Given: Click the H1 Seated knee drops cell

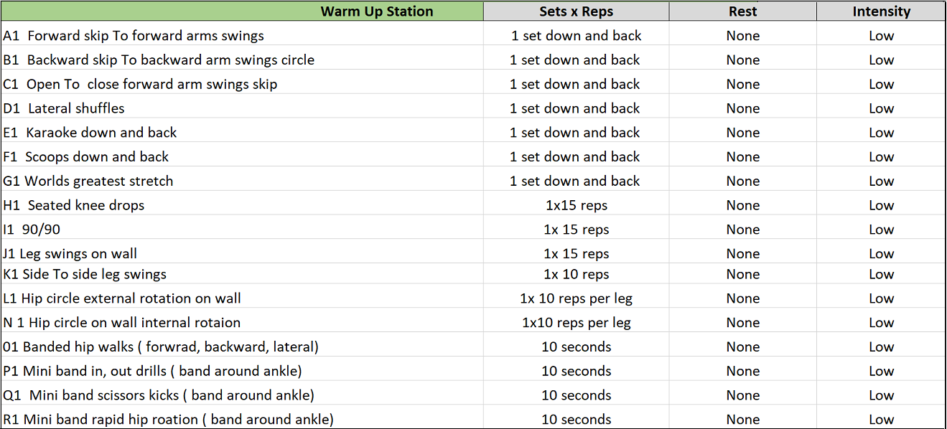Looking at the screenshot, I should point(74,206).
